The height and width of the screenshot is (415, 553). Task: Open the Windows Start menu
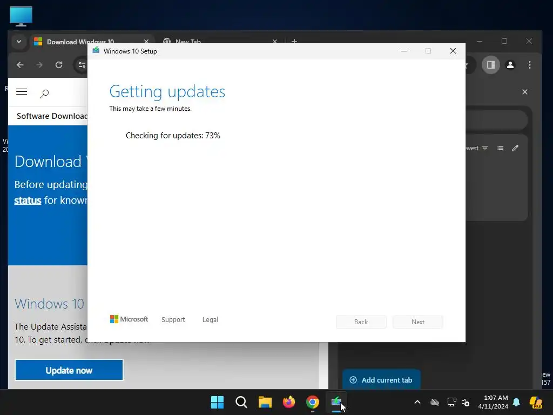[217, 402]
